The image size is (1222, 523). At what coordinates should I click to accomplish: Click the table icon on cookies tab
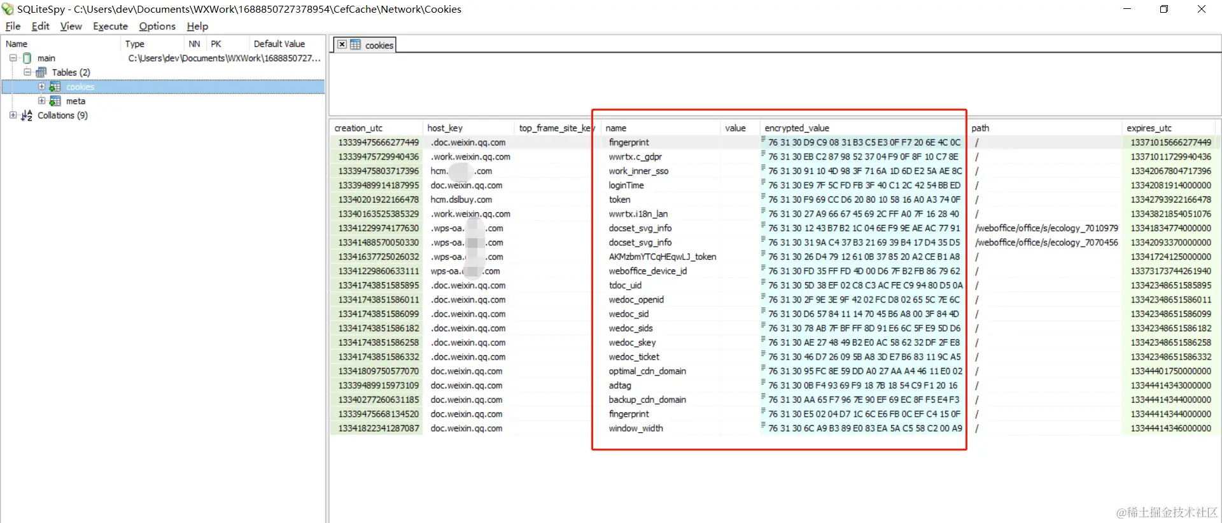355,44
